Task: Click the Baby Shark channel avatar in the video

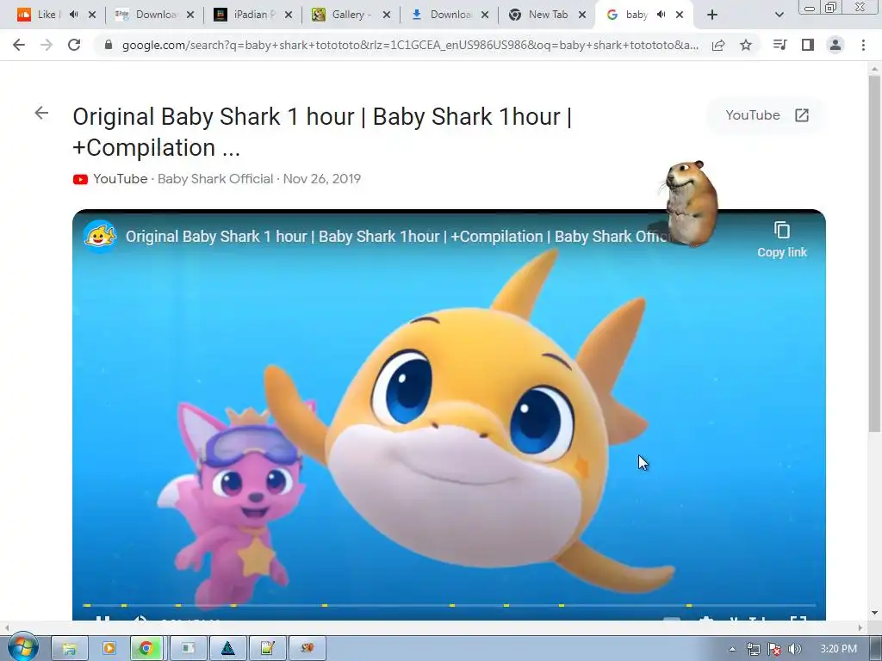Action: (x=100, y=236)
